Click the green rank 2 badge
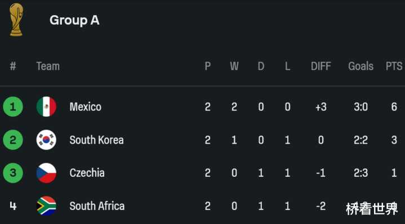Viewport: 405px width, 224px height. tap(13, 140)
